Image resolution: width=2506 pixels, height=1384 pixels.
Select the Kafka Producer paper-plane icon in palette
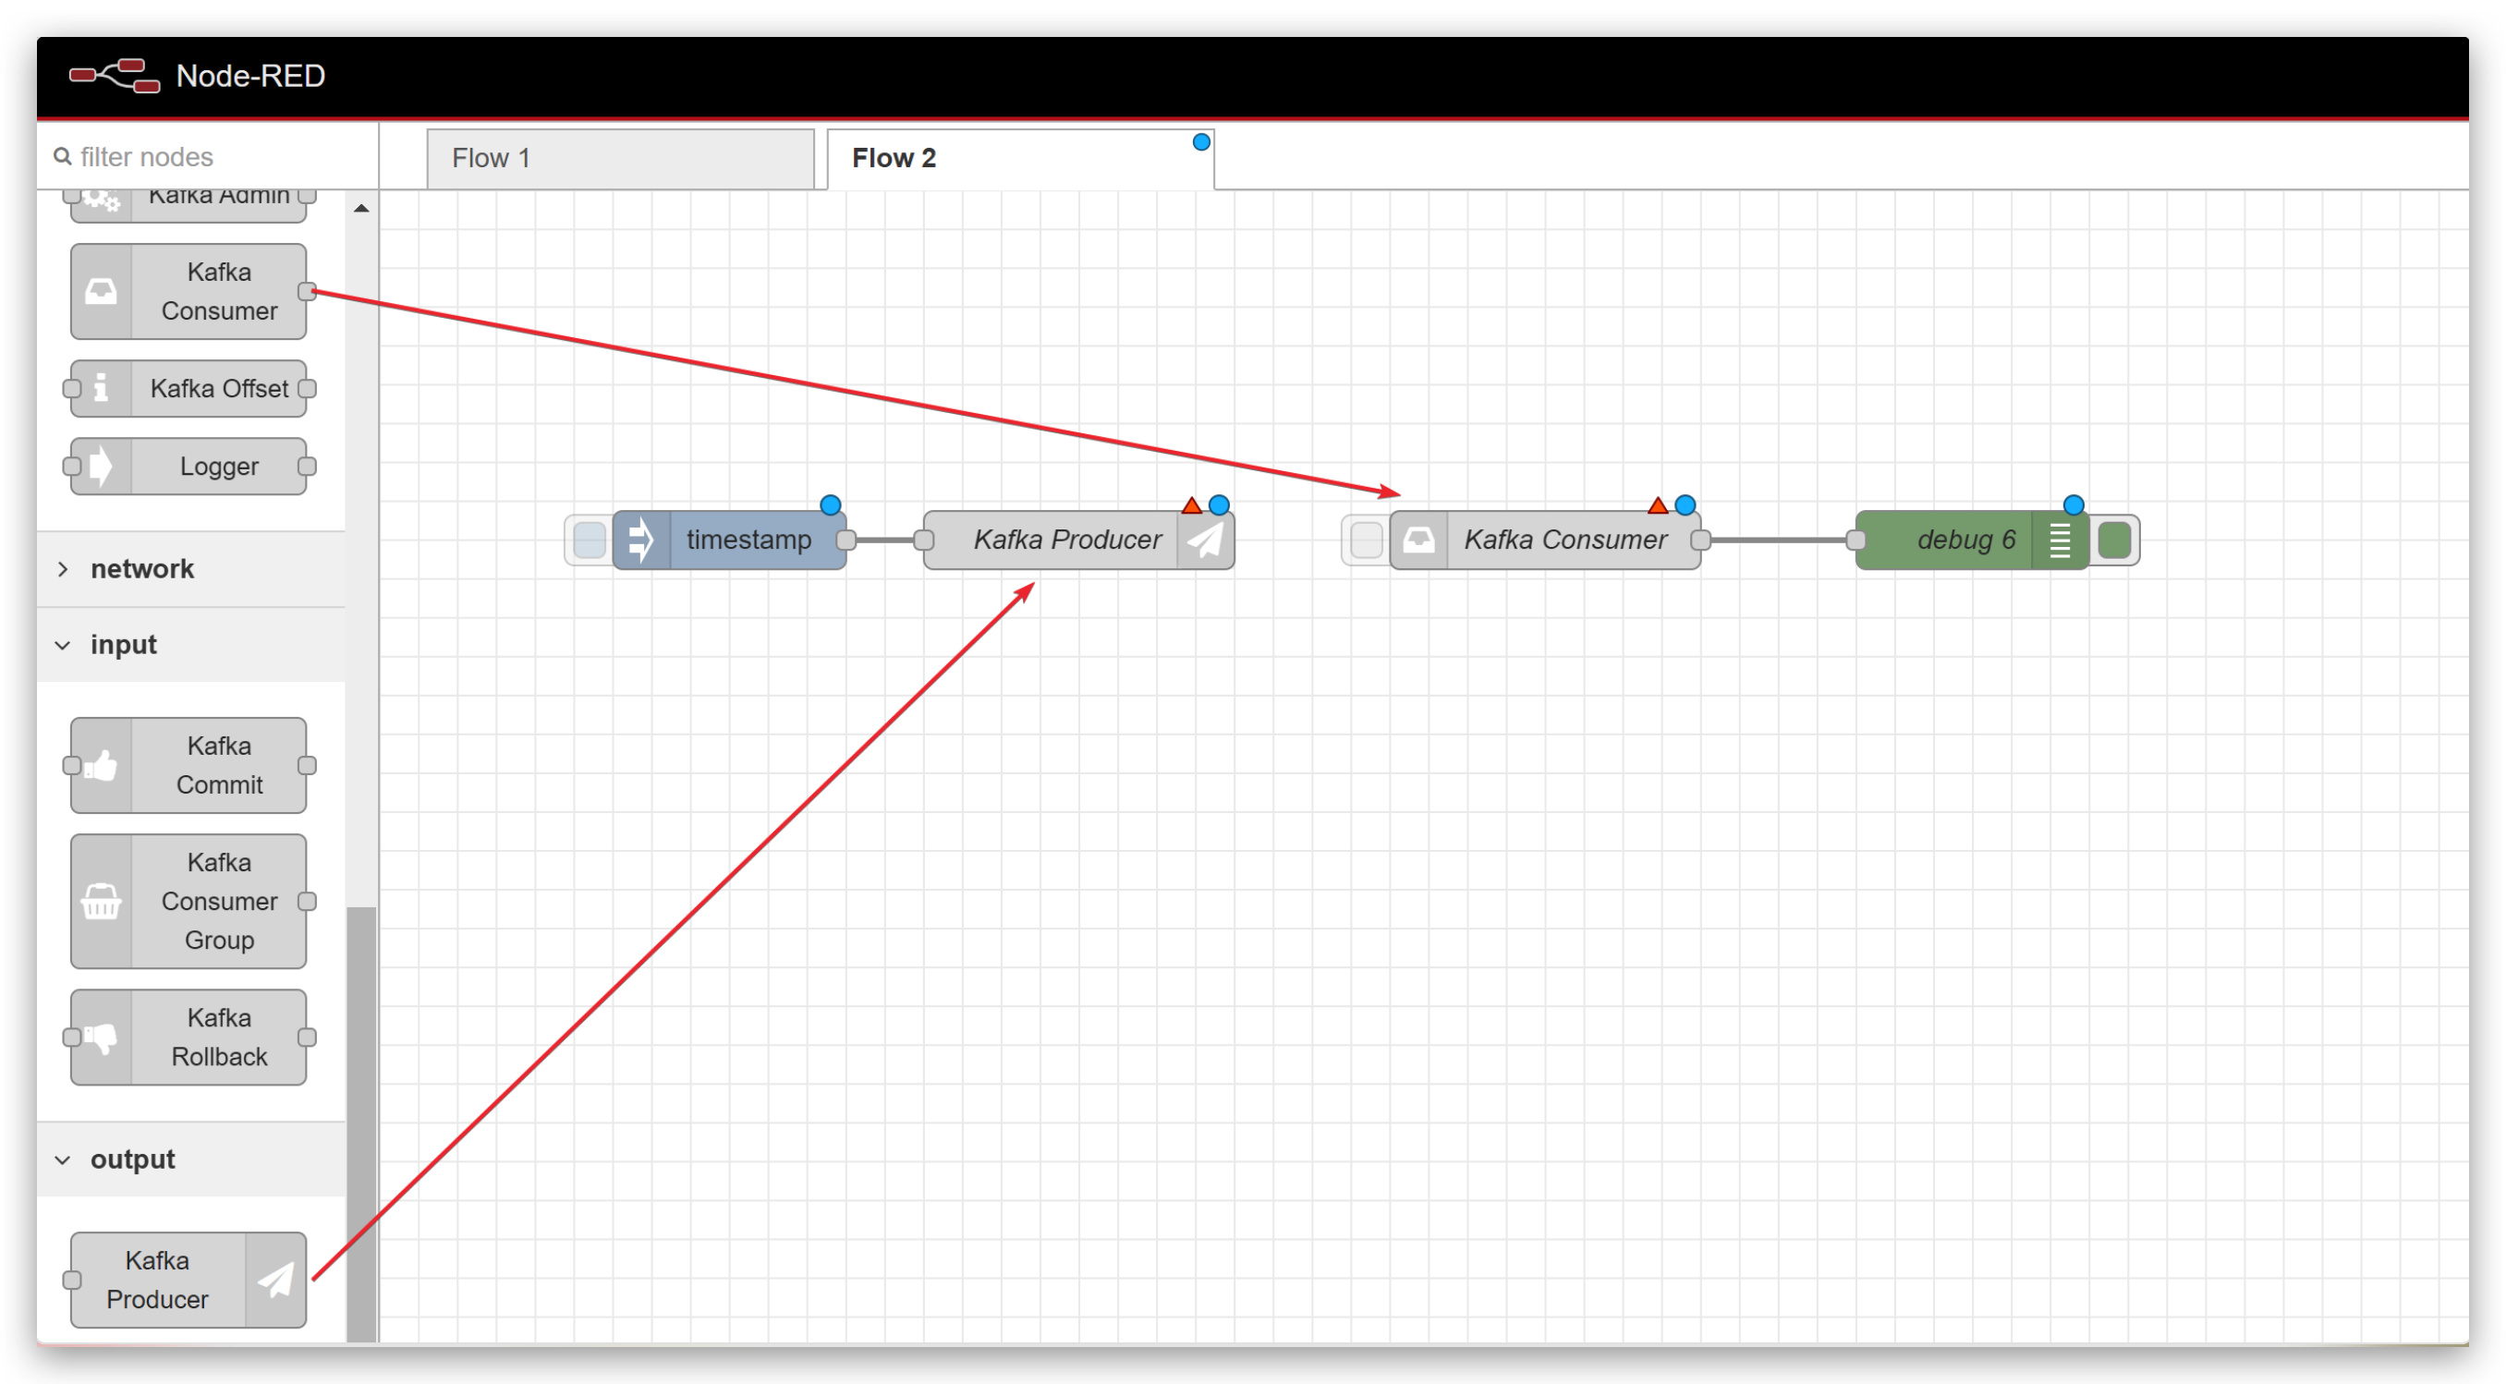coord(276,1280)
